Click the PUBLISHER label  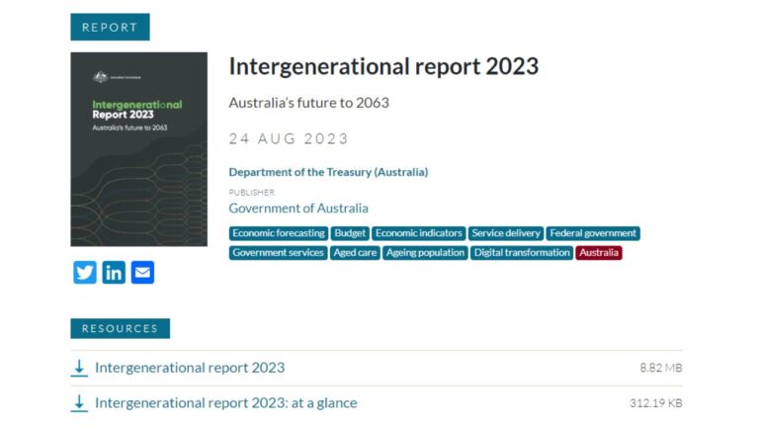pyautogui.click(x=252, y=192)
